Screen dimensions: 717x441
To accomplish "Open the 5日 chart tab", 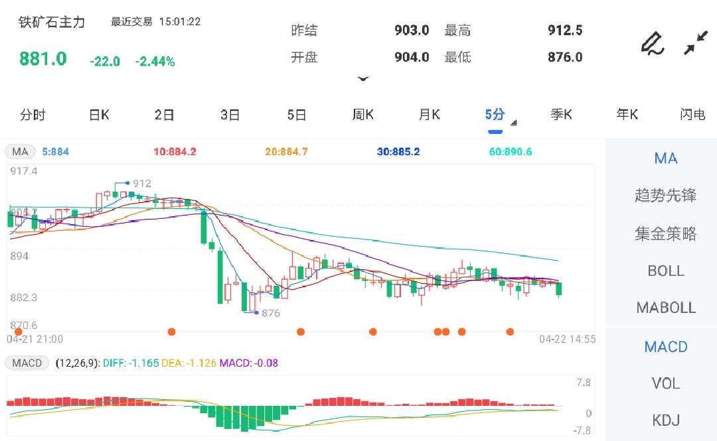I will (x=297, y=115).
